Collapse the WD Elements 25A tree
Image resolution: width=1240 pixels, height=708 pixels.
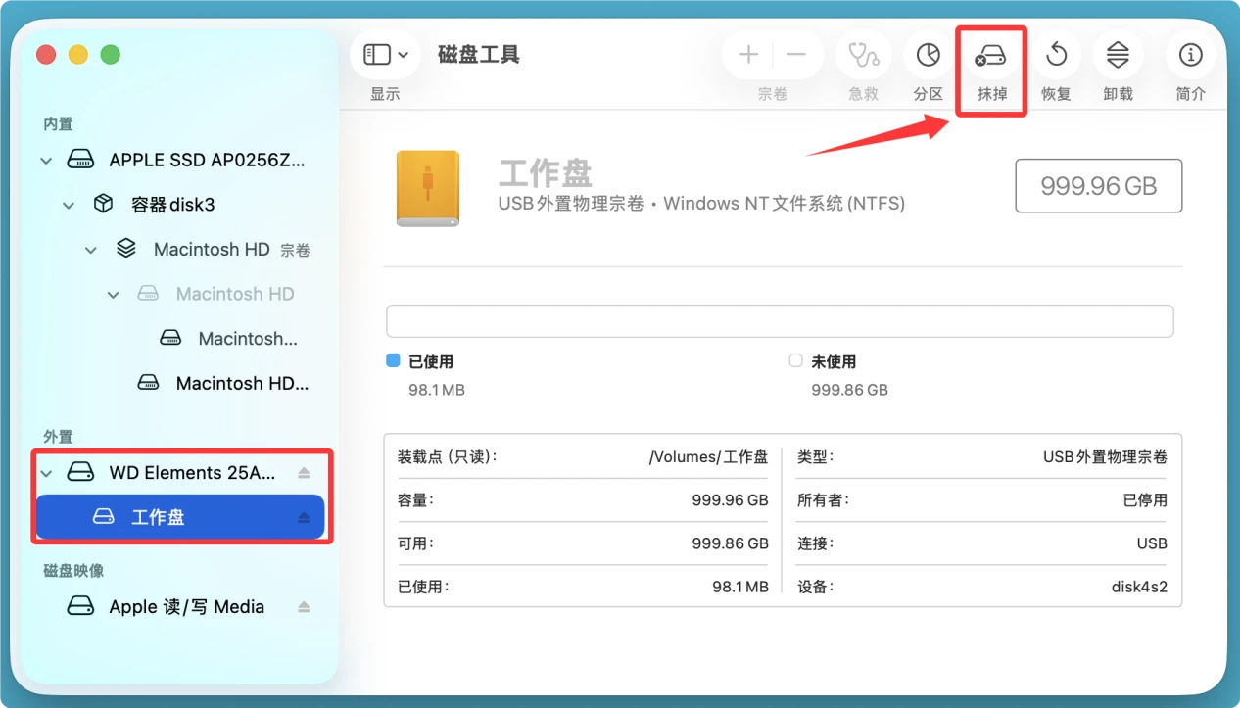click(x=47, y=472)
